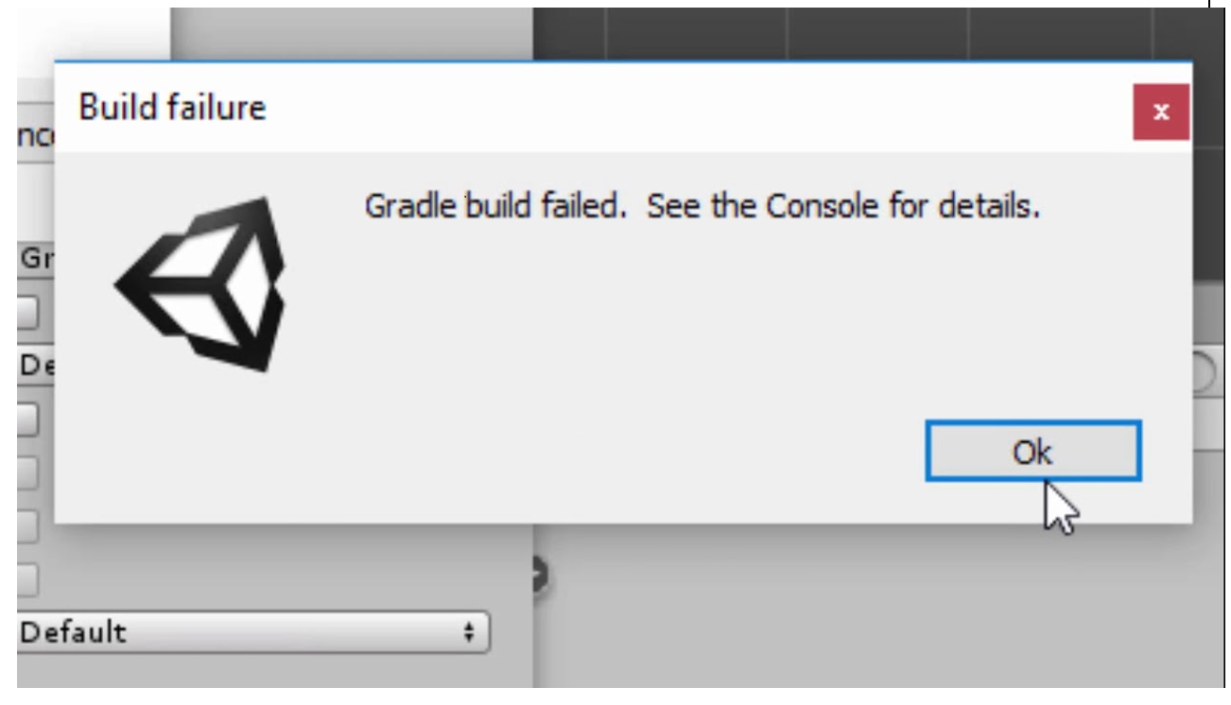Click the Unity cube logo
This screenshot has height=705, width=1231.
203,282
